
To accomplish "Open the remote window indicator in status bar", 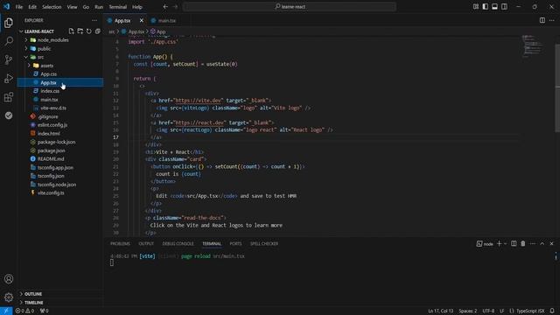I will coord(6,311).
